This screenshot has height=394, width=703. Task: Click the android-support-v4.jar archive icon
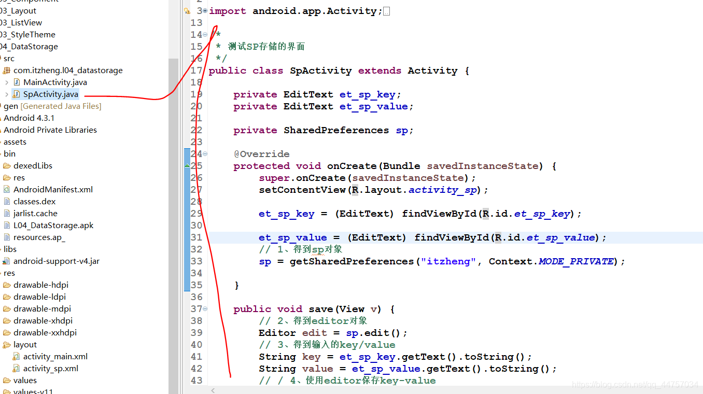click(7, 261)
